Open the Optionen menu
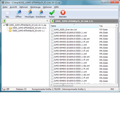 coord(47,7)
